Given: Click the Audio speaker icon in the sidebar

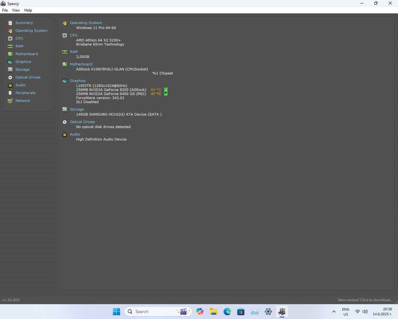Looking at the screenshot, I should (10, 85).
